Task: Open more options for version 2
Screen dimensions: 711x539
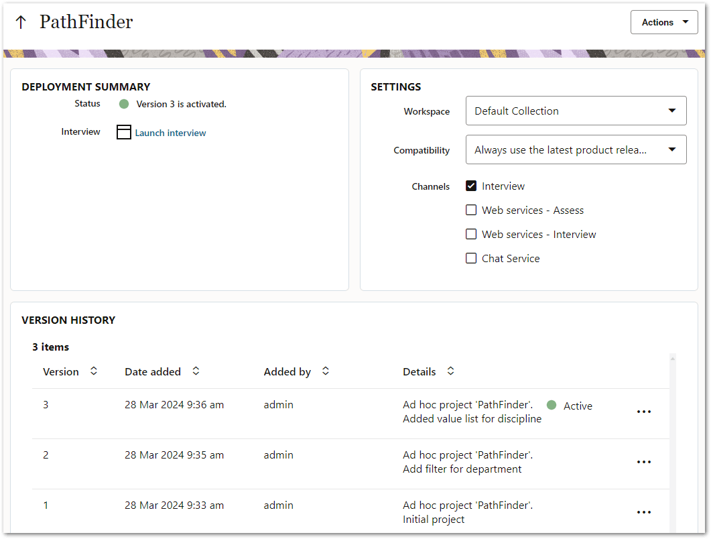Action: 644,463
